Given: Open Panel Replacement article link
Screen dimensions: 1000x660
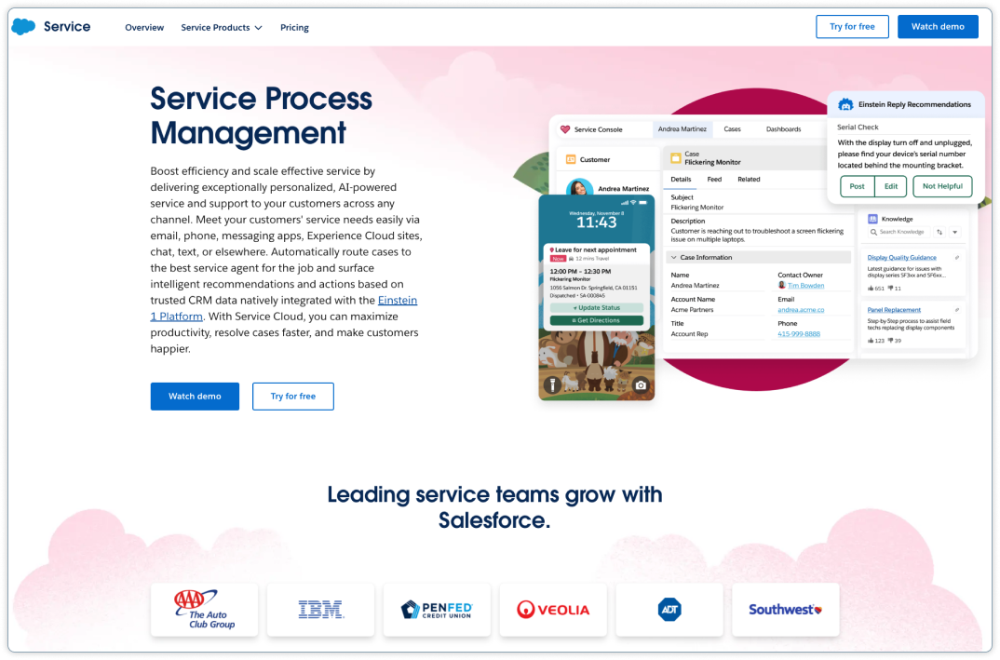Looking at the screenshot, I should [894, 310].
